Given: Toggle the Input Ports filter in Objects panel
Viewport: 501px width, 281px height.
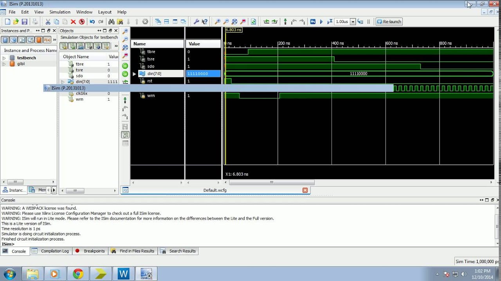Looking at the screenshot, I should click(x=64, y=46).
